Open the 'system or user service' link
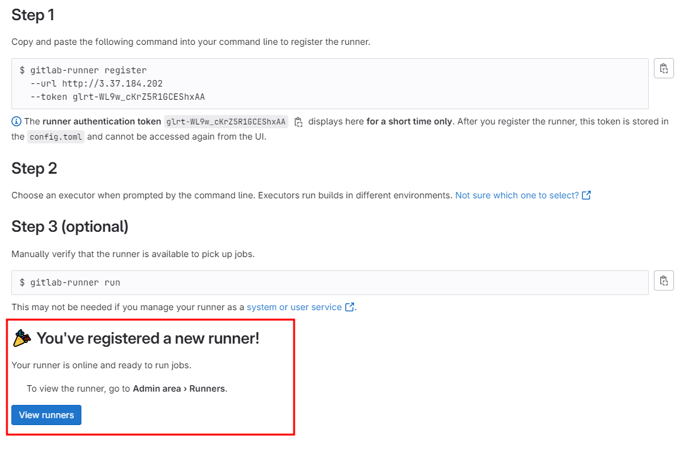Screen dimensions: 681x451 pyautogui.click(x=294, y=307)
